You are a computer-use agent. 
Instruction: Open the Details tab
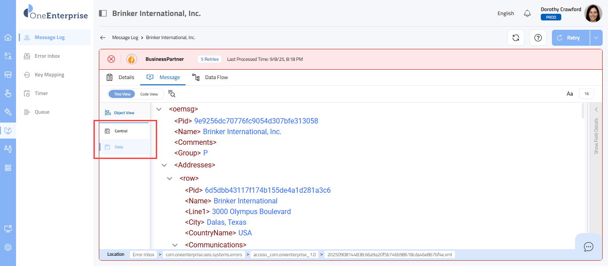point(121,77)
